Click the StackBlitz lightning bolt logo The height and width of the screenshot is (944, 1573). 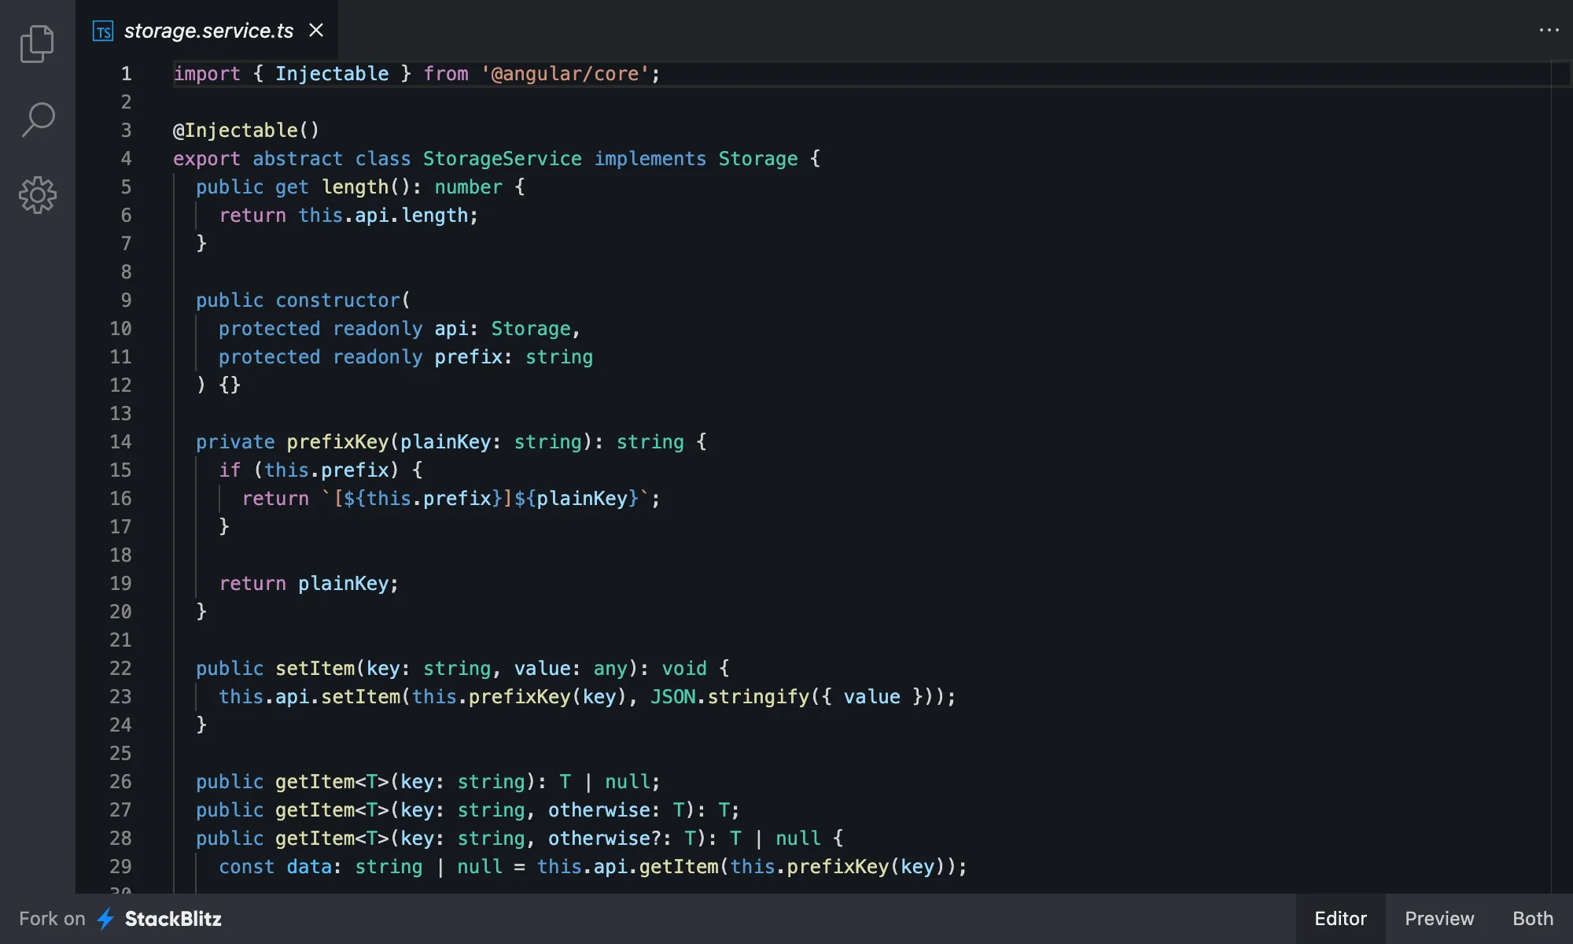(105, 918)
